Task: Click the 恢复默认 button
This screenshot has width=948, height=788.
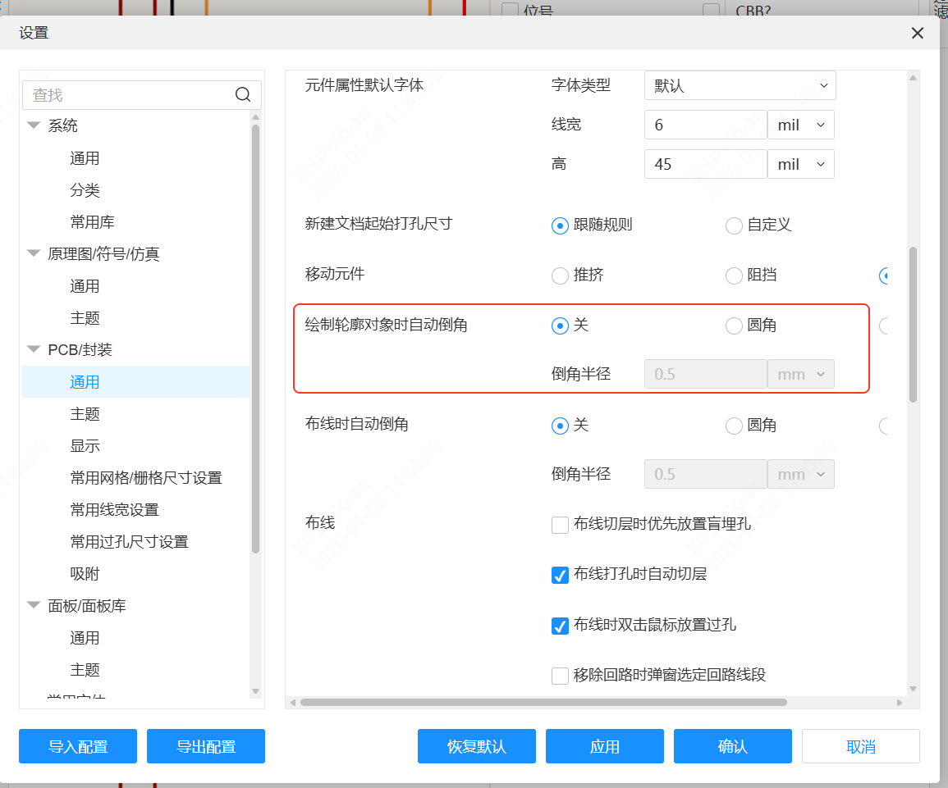Action: click(476, 746)
